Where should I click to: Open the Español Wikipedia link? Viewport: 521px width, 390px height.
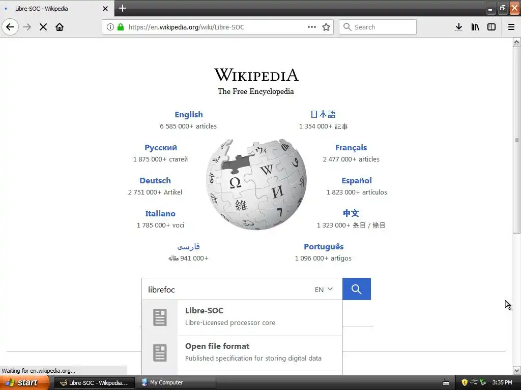tap(357, 180)
